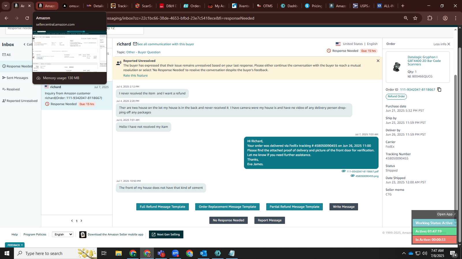Switch to the Pricing tab
Viewport: 462px width, 259px height.
coord(314,6)
